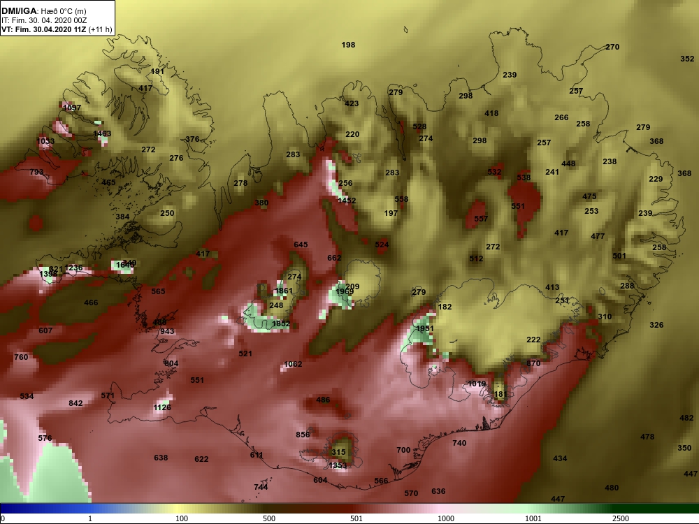Click the map value 856
Image resolution: width=699 pixels, height=524 pixels.
(303, 435)
